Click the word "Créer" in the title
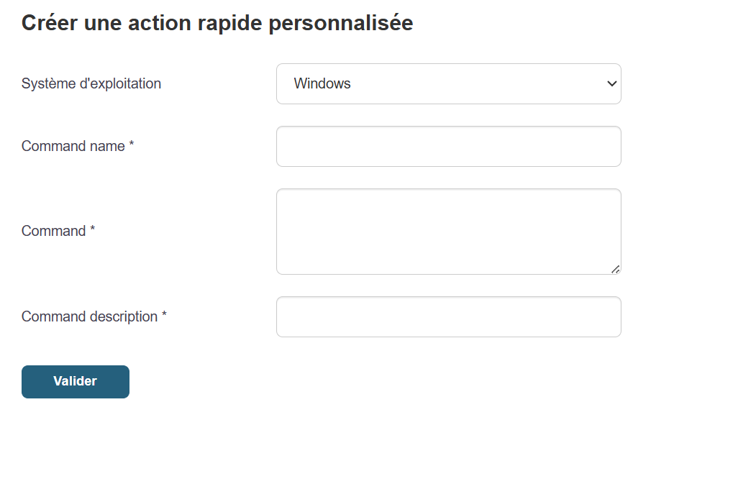Image resolution: width=756 pixels, height=484 pixels. [x=49, y=23]
